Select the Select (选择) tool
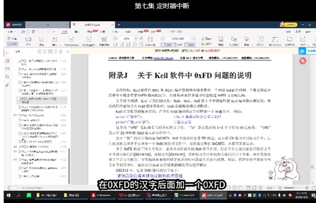This screenshot has height=203, width=316. [12, 44]
